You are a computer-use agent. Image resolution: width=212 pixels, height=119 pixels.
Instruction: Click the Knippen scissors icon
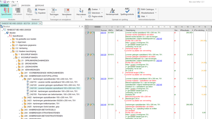36,9
